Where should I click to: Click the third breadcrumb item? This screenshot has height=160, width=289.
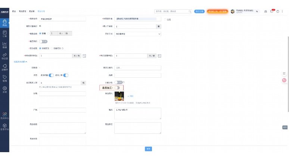pos(32,12)
